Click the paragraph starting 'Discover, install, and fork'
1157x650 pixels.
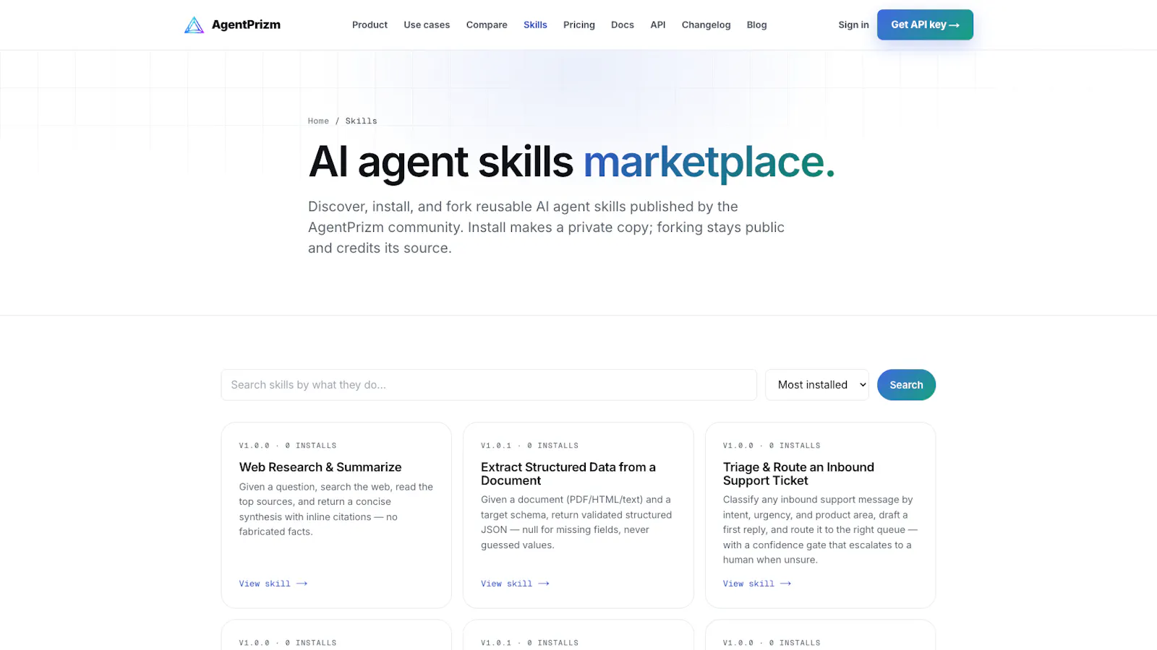546,227
